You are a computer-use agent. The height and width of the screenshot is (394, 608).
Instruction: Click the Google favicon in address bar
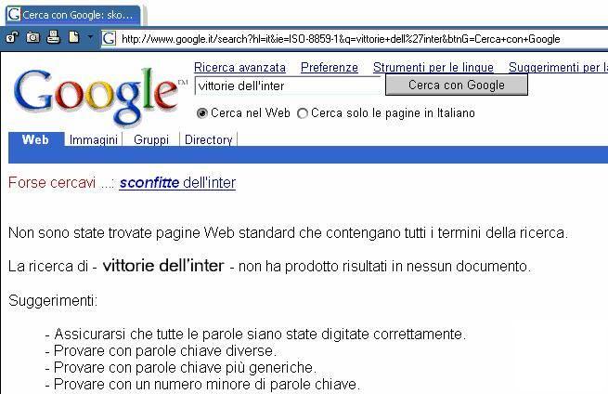click(109, 38)
